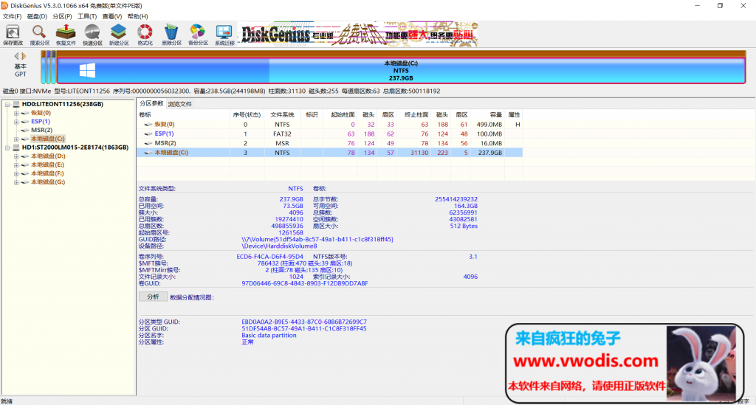Viewport: 756px width, 405px height.
Task: Click the disk info line 磁盘0 接口:NVMe
Action: pos(221,91)
